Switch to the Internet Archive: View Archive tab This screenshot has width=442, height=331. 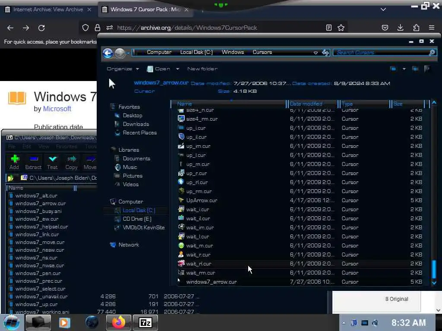click(48, 9)
